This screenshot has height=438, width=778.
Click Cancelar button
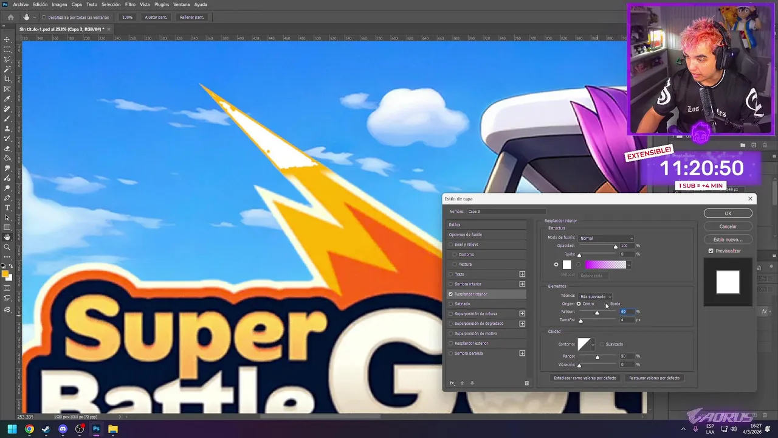pyautogui.click(x=728, y=226)
